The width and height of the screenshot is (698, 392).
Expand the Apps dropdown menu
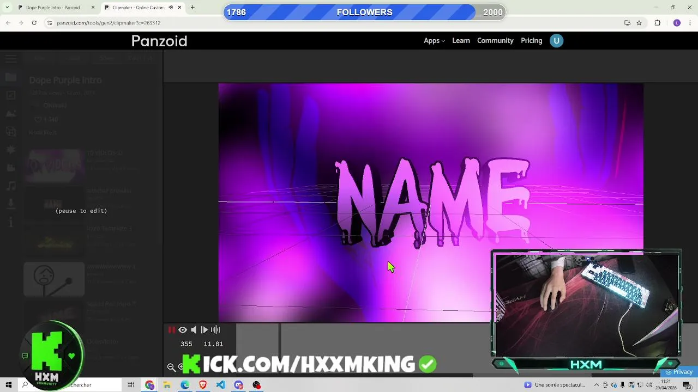(x=434, y=41)
